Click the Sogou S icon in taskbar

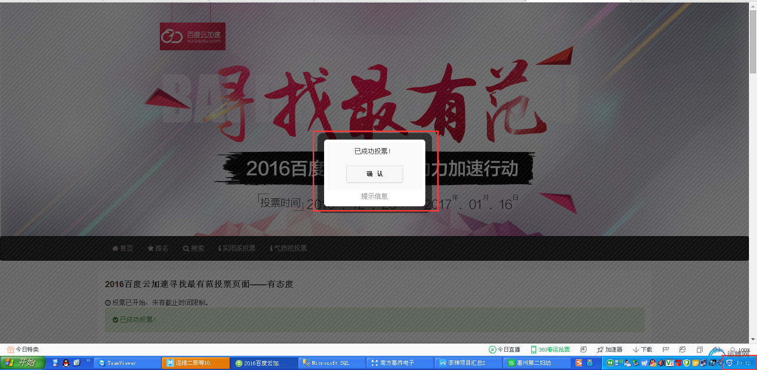pos(579,363)
